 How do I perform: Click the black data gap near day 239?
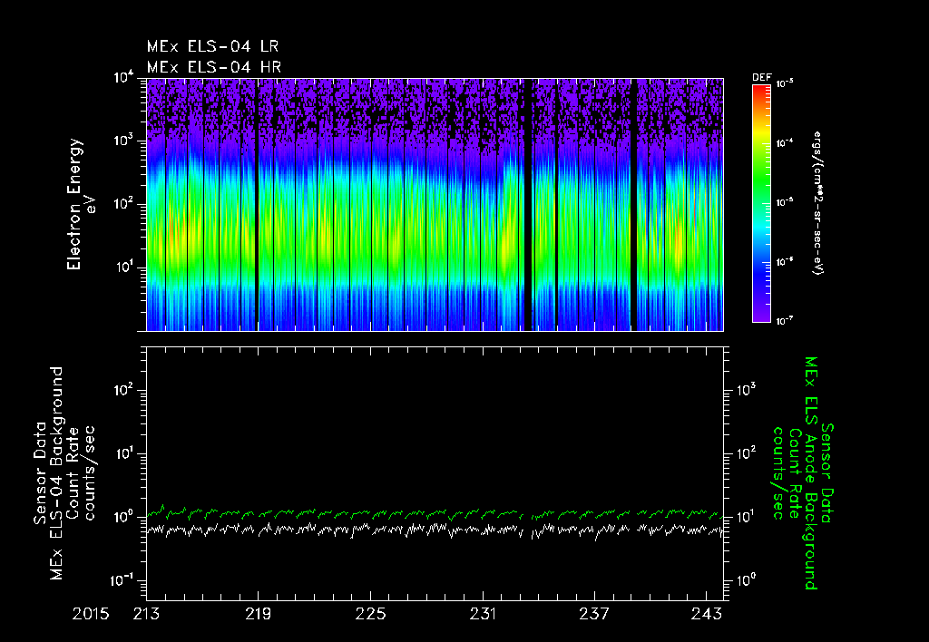[633, 204]
